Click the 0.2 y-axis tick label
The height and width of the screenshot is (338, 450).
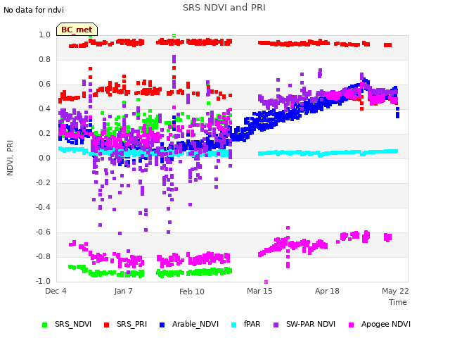pos(44,133)
